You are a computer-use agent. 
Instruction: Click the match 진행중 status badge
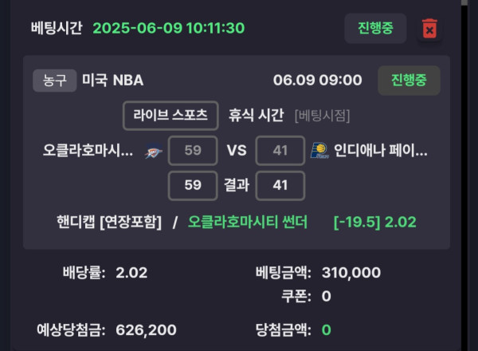pyautogui.click(x=409, y=81)
